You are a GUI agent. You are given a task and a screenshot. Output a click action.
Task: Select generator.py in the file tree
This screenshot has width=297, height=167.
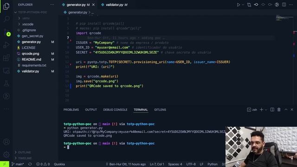[31, 42]
